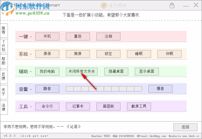Open the 成为赞助 sponsor link
Image resolution: width=202 pixels, height=139 pixels.
pos(117,5)
